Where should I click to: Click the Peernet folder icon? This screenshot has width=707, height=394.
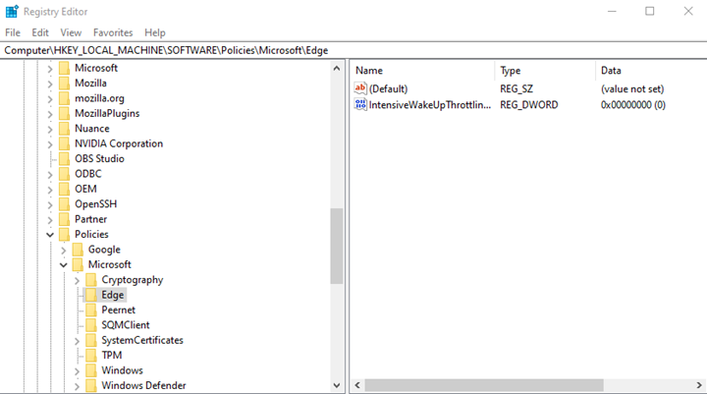tap(91, 310)
